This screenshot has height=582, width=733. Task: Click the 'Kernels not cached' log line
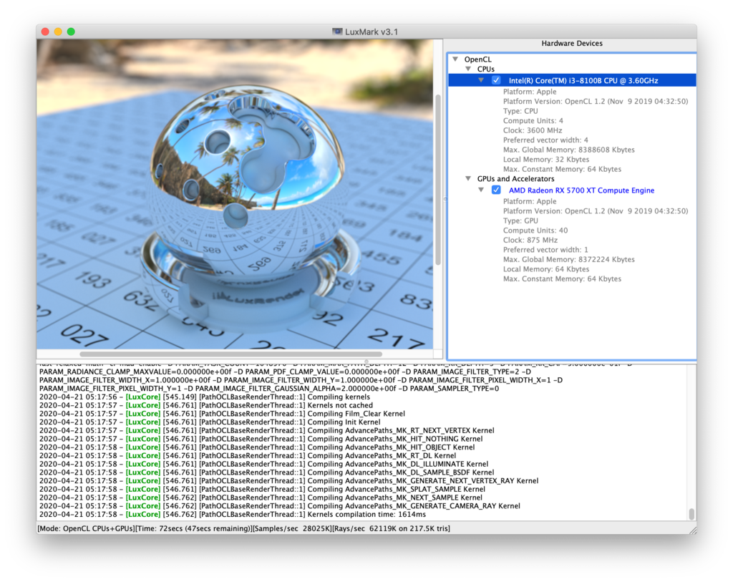(206, 405)
